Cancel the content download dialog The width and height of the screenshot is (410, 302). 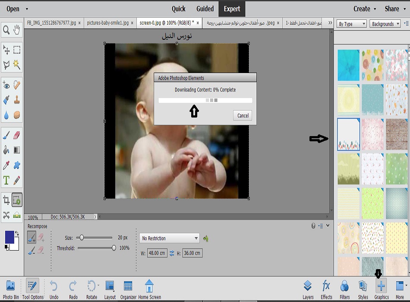pyautogui.click(x=243, y=115)
